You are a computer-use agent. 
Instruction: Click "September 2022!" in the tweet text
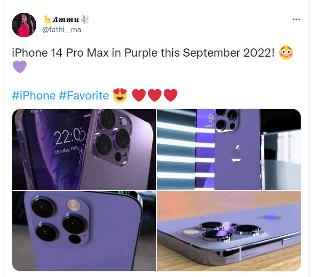coord(229,53)
